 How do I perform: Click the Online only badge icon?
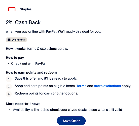point(9,40)
